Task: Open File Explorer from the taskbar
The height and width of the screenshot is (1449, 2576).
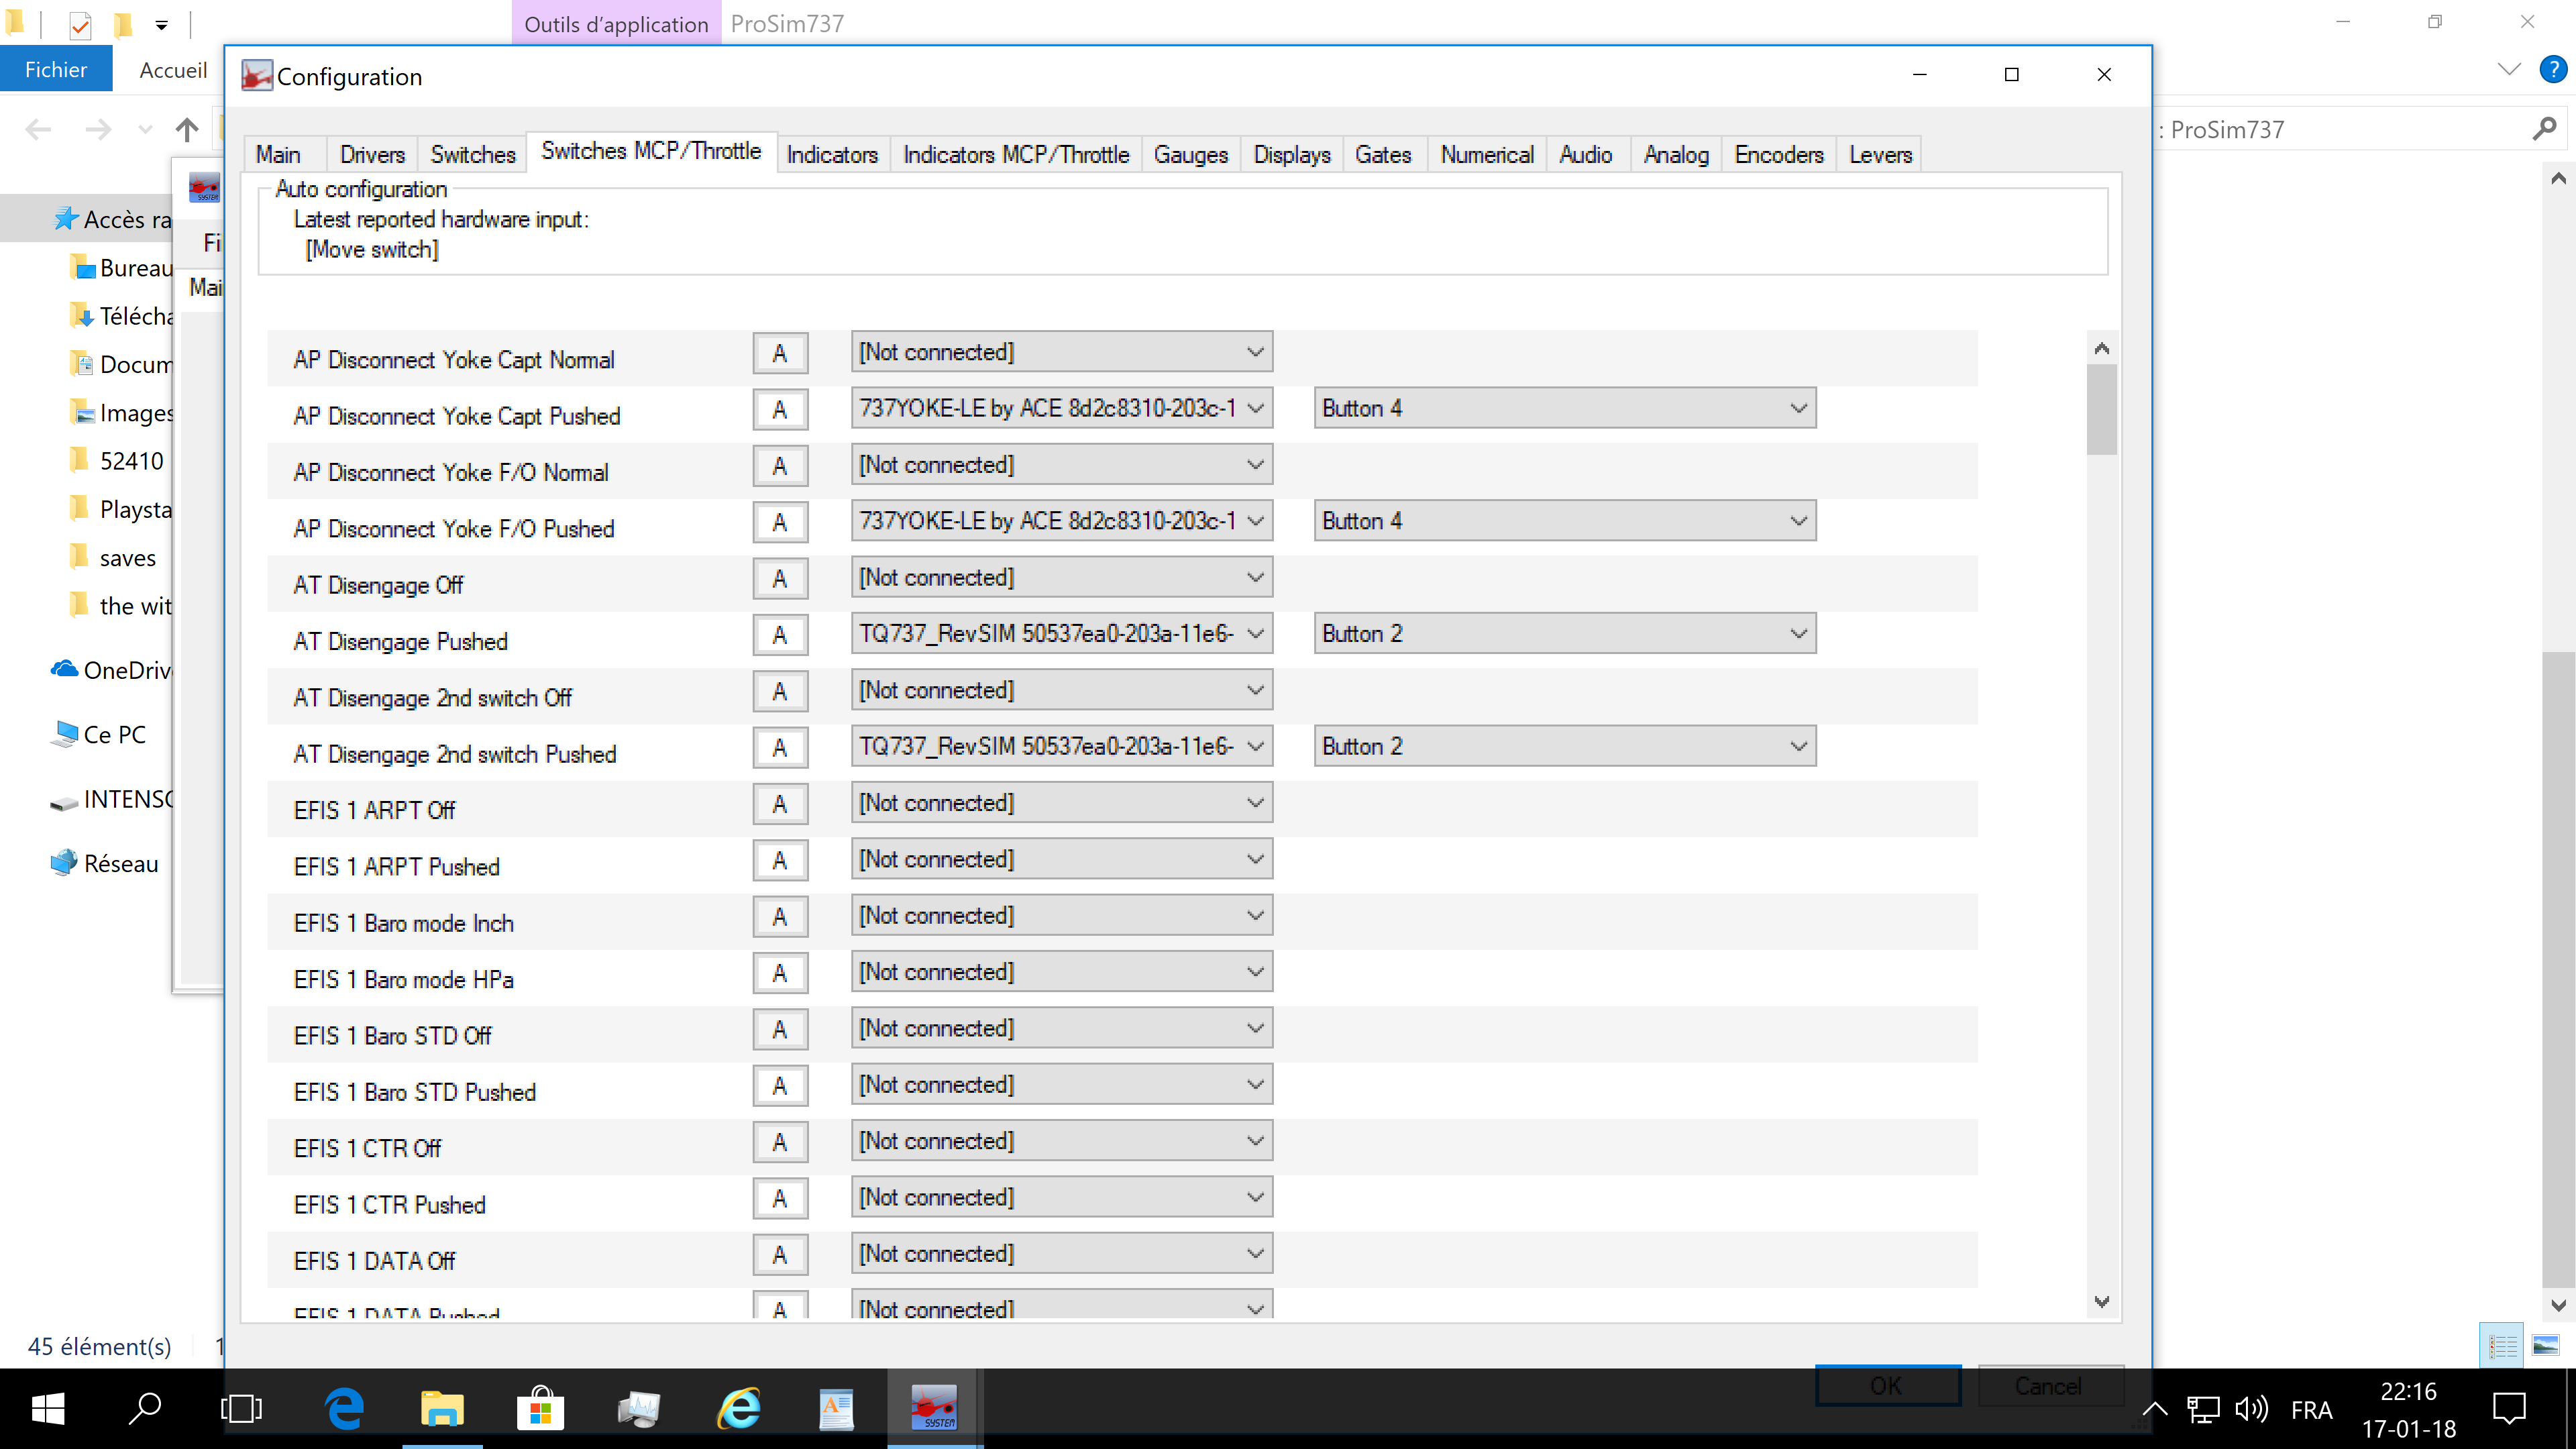Action: [x=442, y=1408]
